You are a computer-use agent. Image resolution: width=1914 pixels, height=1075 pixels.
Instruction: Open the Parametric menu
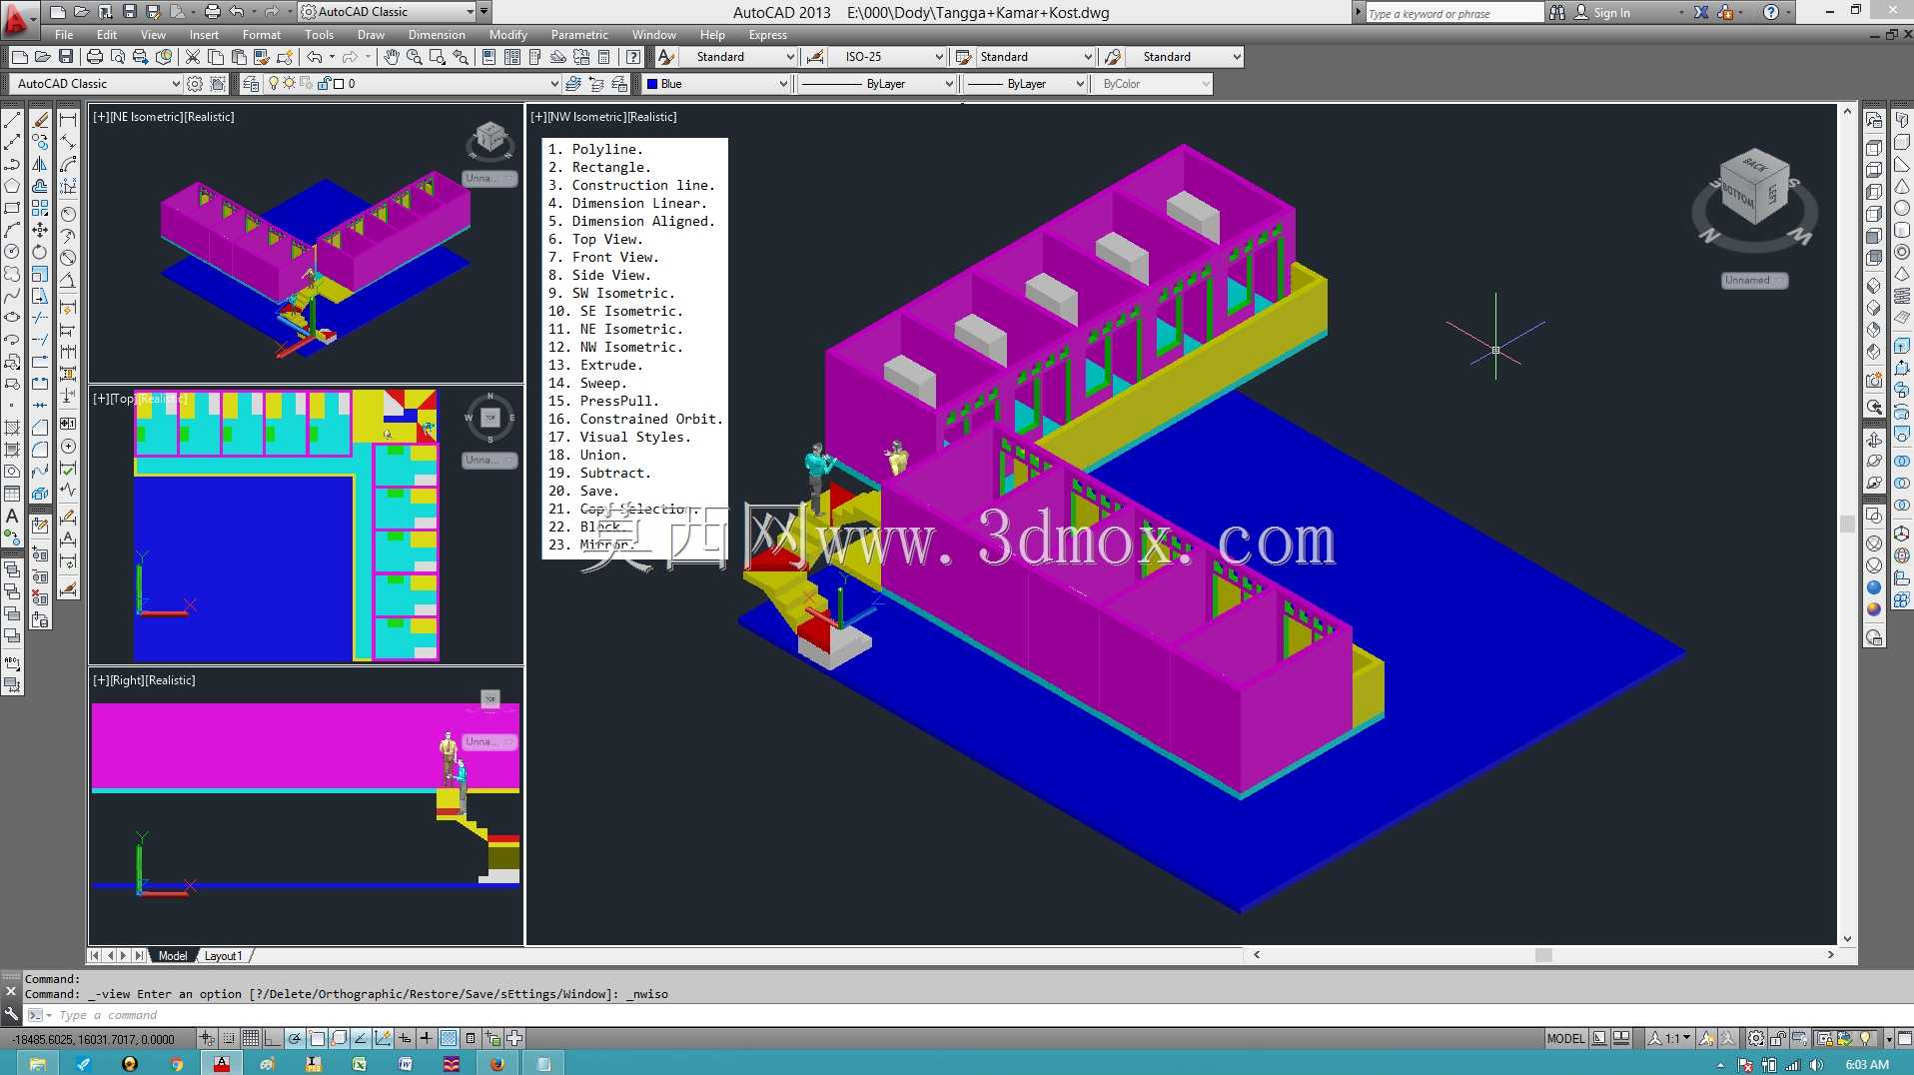[579, 35]
